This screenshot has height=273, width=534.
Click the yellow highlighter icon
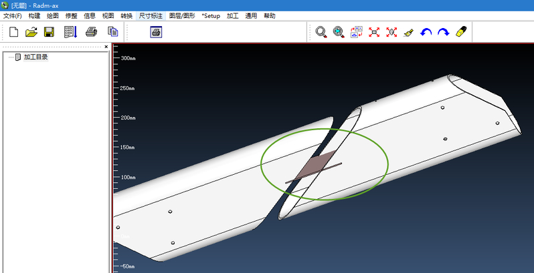point(460,31)
